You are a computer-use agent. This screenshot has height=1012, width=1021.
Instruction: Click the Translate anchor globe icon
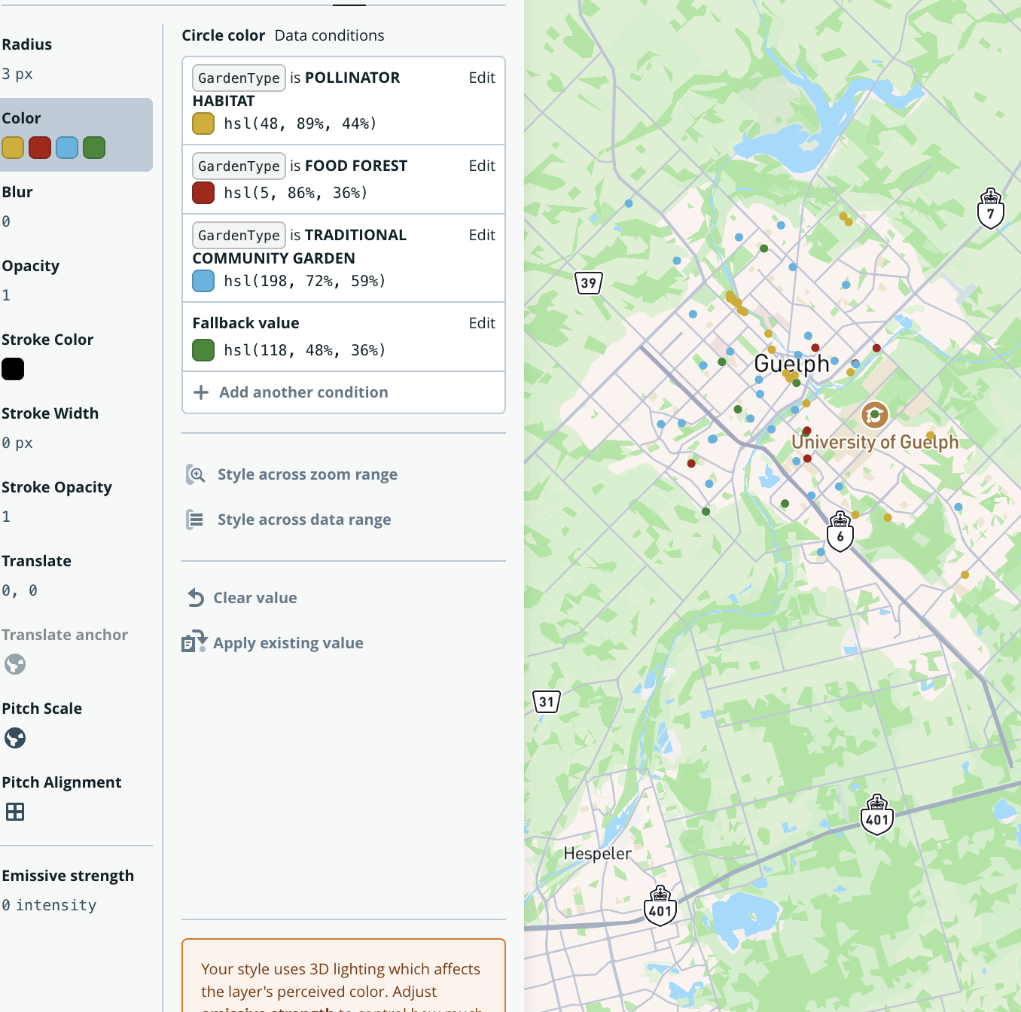coord(15,664)
